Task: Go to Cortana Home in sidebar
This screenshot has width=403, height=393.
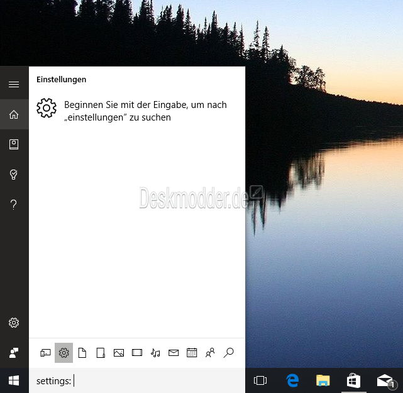Action: (14, 114)
